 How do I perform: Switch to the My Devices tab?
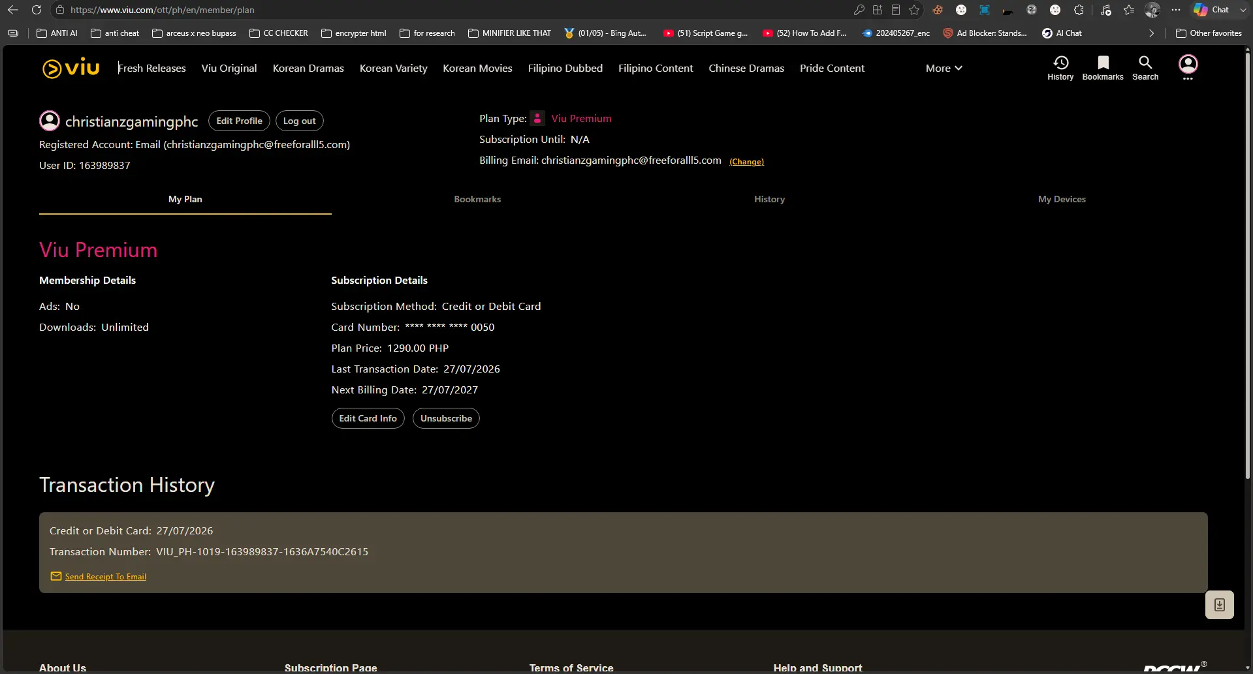tap(1062, 200)
